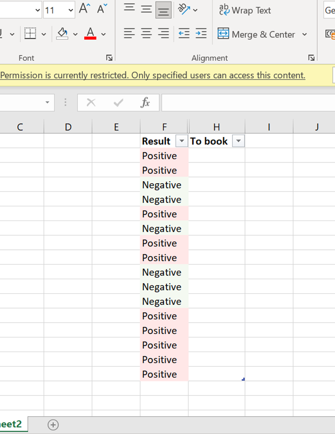
Task: Open the Alignment dialog launcher
Action: [x=311, y=58]
